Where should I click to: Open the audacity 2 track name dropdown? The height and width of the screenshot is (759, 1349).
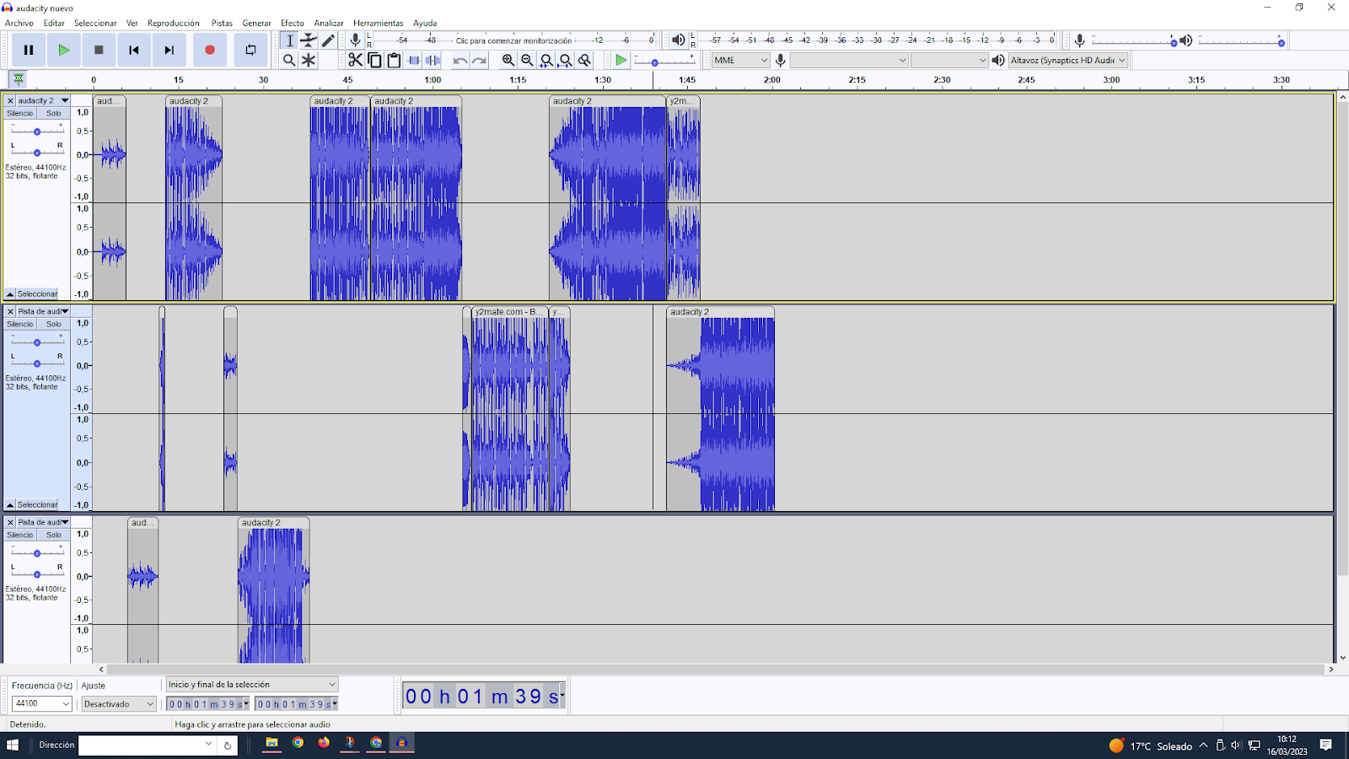click(43, 100)
